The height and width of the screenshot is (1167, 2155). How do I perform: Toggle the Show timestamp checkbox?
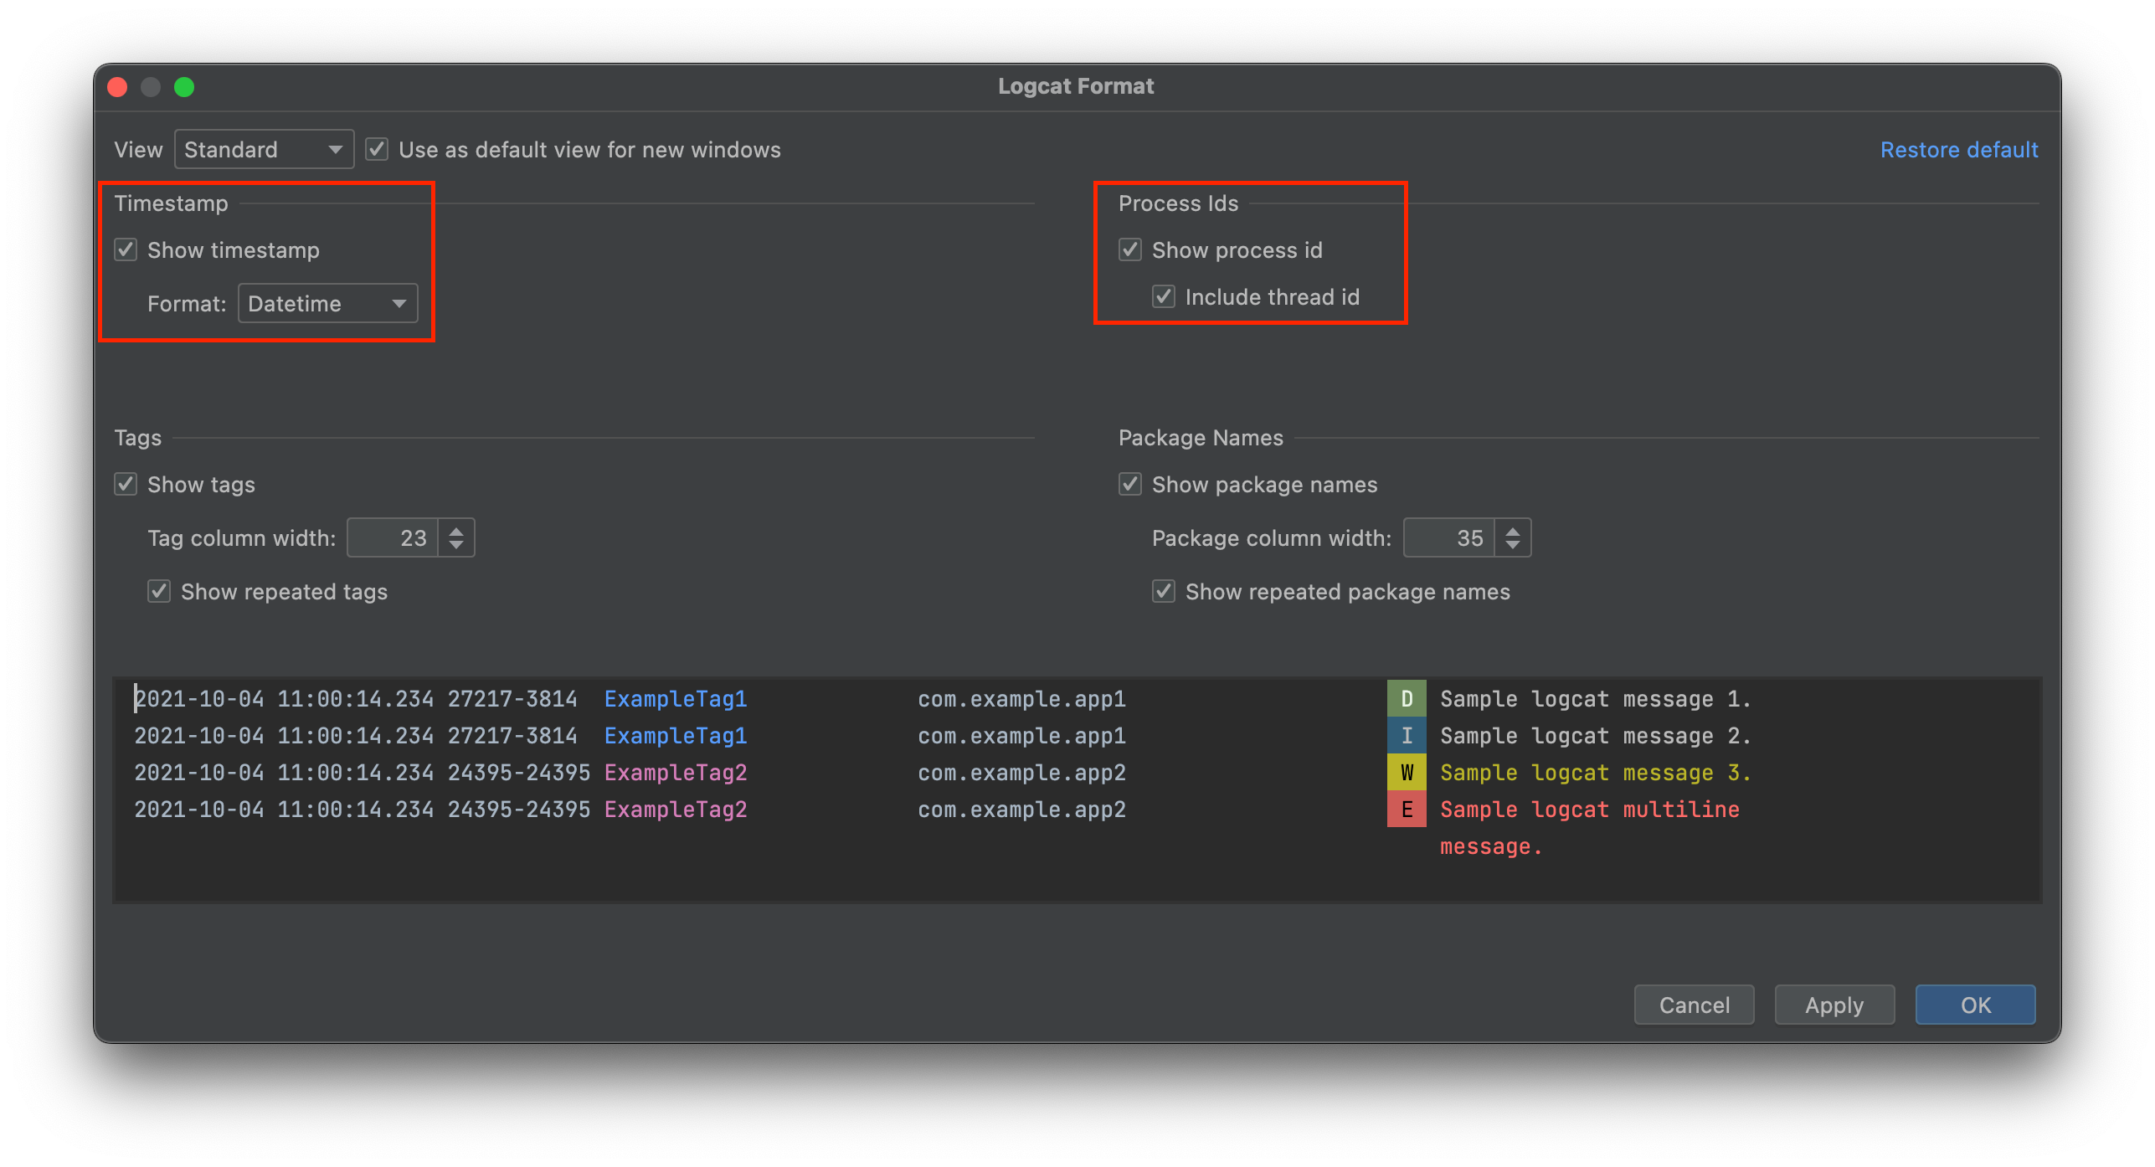pyautogui.click(x=126, y=250)
